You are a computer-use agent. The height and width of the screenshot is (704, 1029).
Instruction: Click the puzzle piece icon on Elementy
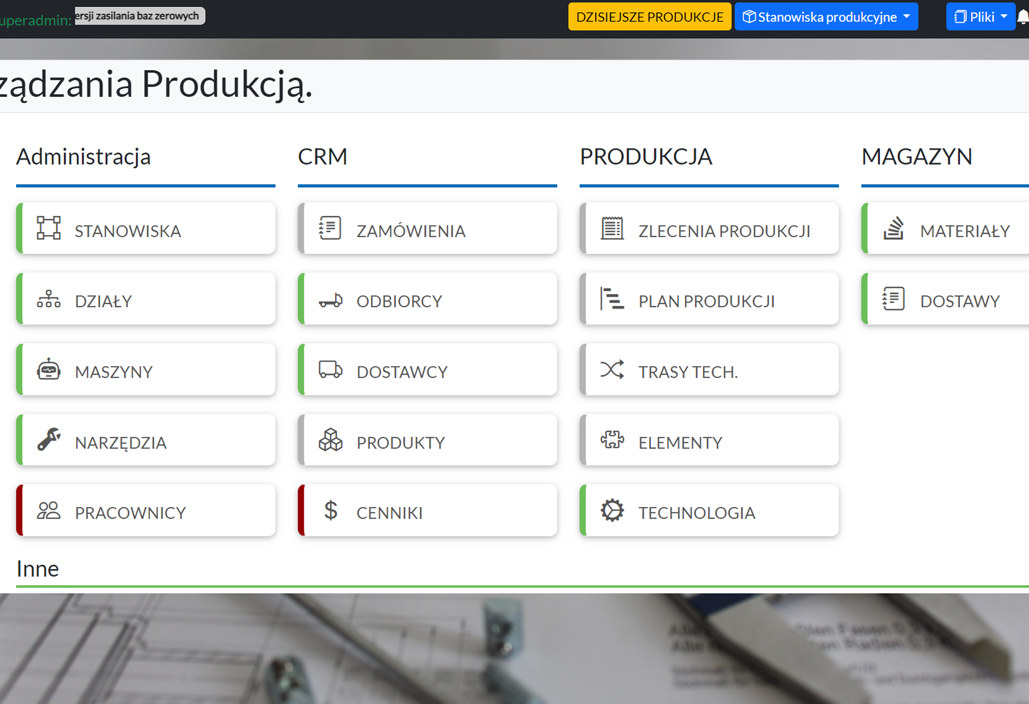tap(612, 440)
